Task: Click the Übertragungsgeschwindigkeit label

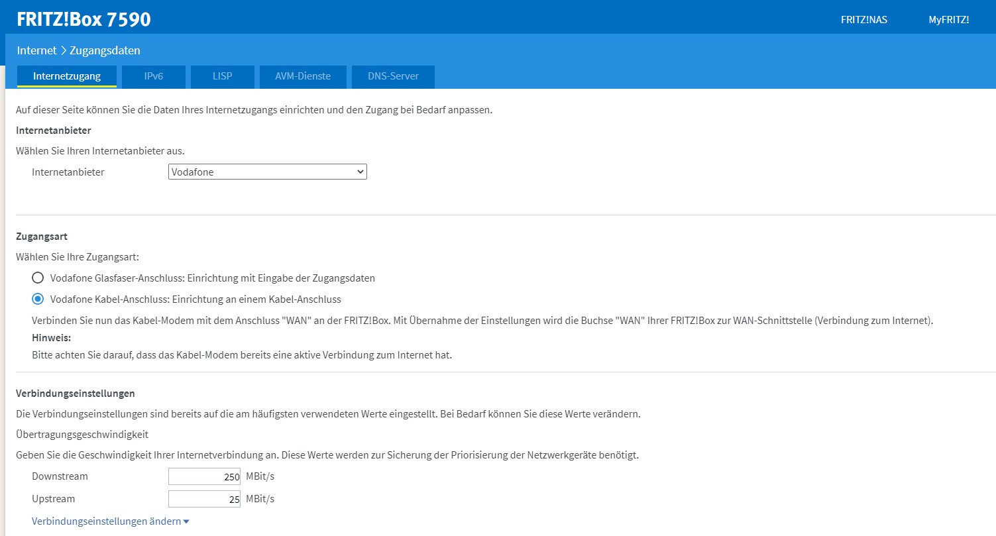Action: coord(82,435)
